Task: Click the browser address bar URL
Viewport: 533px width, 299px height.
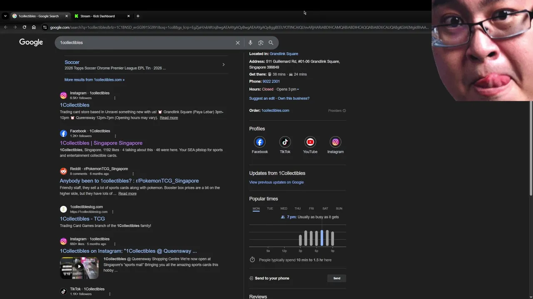Action: (239, 27)
